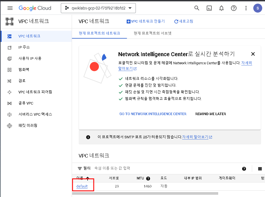Image resolution: width=265 pixels, height=197 pixels.
Task: Click the 내부 IP 범위 column header
Action: 193,178
